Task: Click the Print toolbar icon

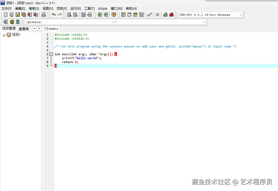Action: tap(44, 15)
